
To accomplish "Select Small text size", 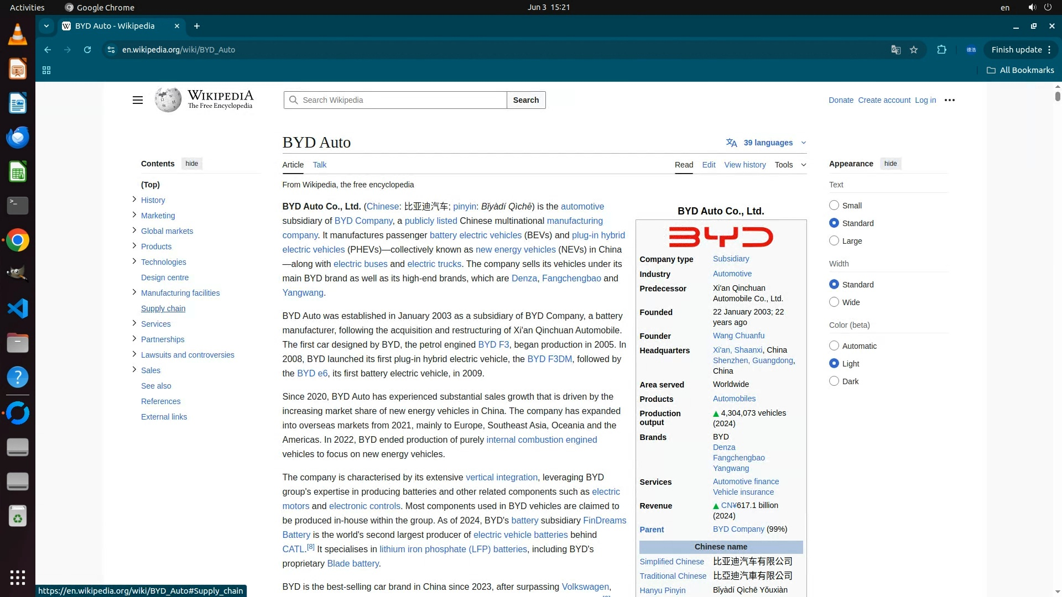I will (x=834, y=206).
